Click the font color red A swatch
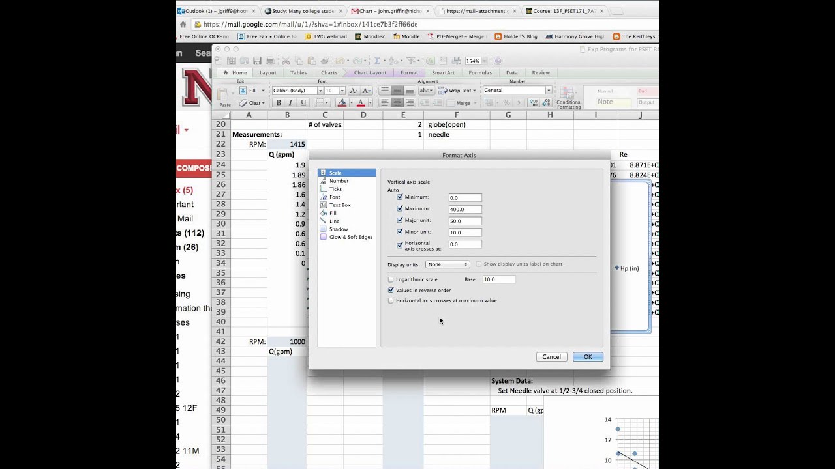Viewport: 835px width, 469px height. pos(361,103)
